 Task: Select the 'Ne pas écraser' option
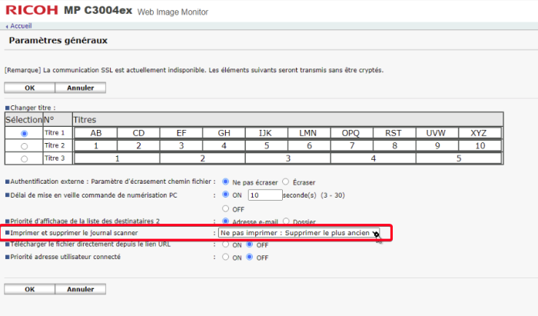tap(226, 181)
